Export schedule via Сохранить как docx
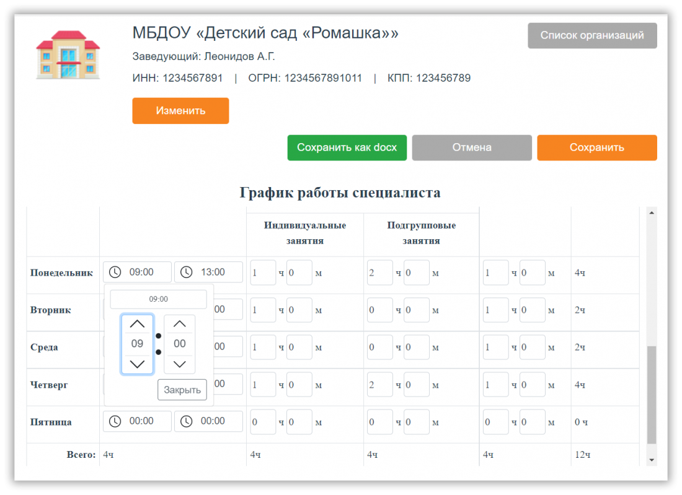 coord(347,147)
